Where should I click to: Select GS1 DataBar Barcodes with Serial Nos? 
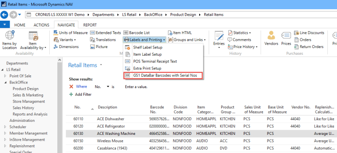coord(163,75)
